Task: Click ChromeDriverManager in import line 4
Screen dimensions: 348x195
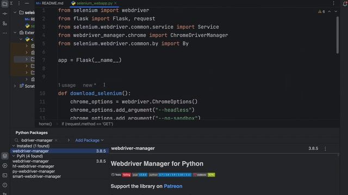Action: click(x=199, y=35)
